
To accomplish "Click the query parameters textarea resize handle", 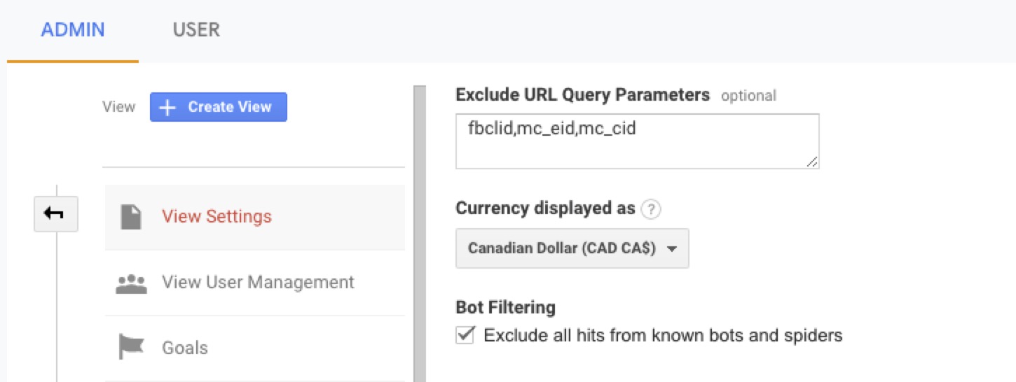I will [x=811, y=162].
